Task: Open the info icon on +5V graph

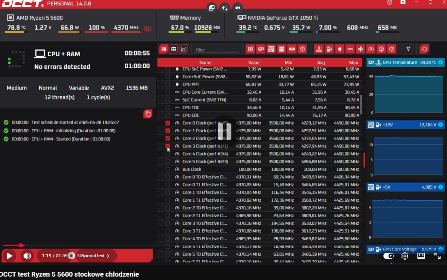Action: [441, 187]
